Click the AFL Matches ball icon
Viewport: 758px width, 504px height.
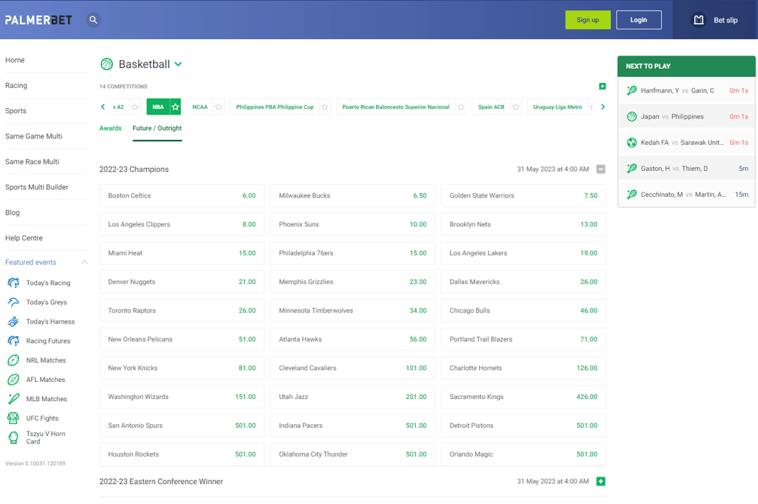[x=13, y=380]
